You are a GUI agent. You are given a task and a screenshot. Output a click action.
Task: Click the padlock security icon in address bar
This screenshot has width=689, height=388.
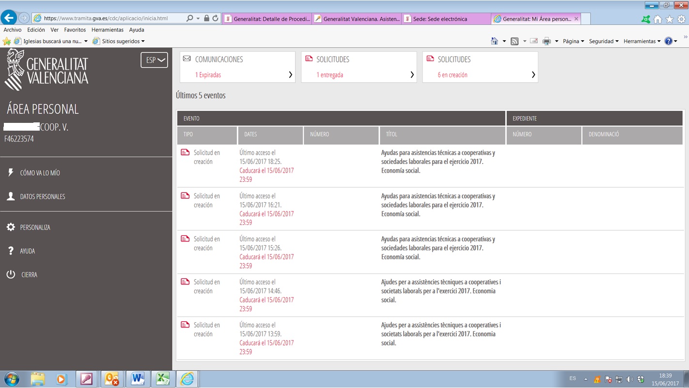(207, 18)
